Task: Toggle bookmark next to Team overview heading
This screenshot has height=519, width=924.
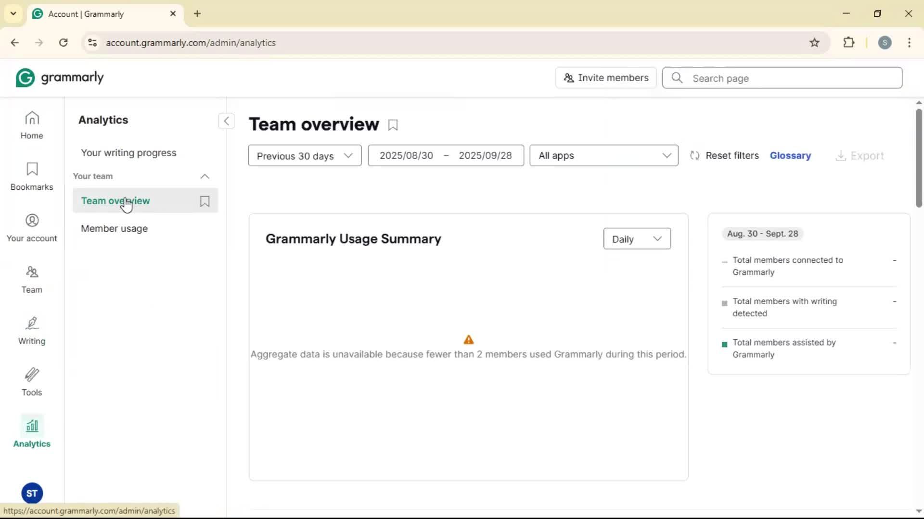Action: [x=393, y=125]
